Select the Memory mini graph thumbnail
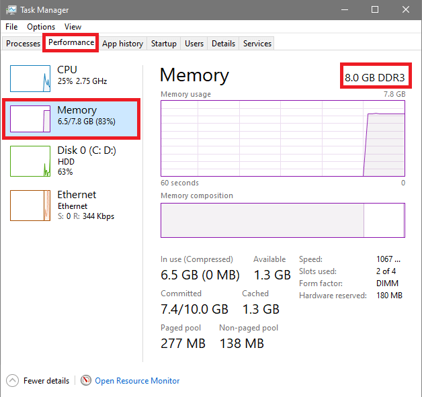 pyautogui.click(x=30, y=118)
